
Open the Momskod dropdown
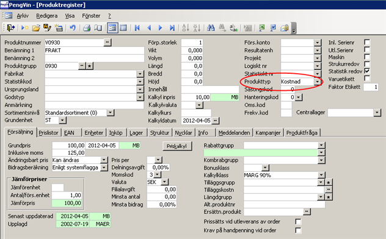coord(157,174)
